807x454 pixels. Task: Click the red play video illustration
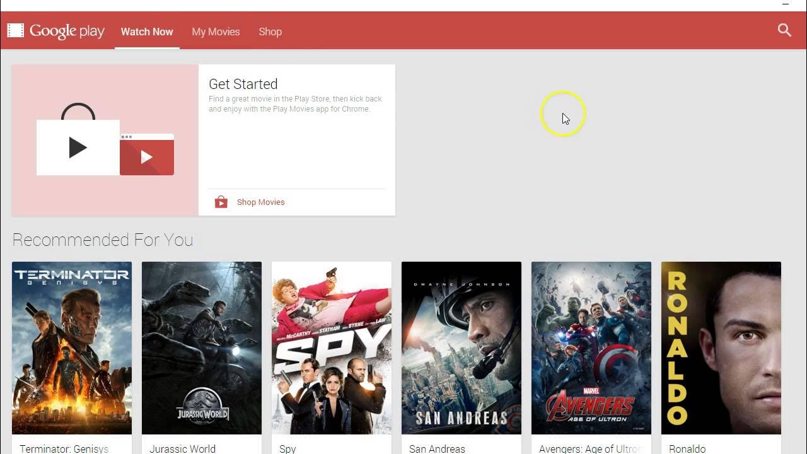coord(147,155)
